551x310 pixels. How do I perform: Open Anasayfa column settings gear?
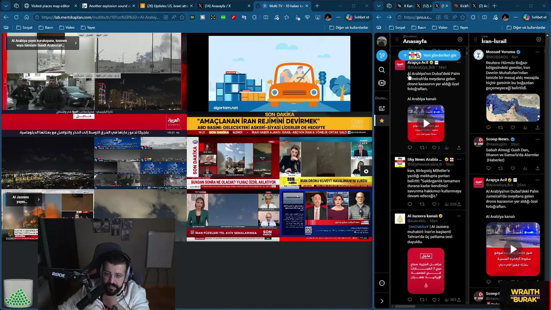[x=460, y=39]
